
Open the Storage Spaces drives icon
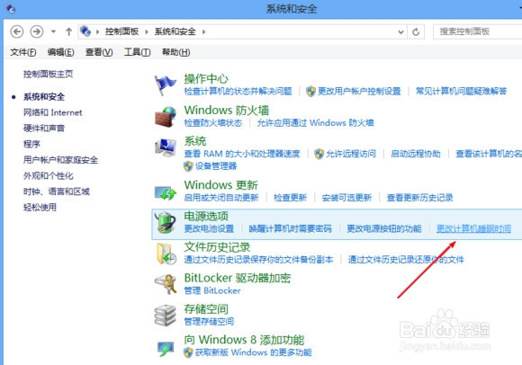(x=165, y=316)
